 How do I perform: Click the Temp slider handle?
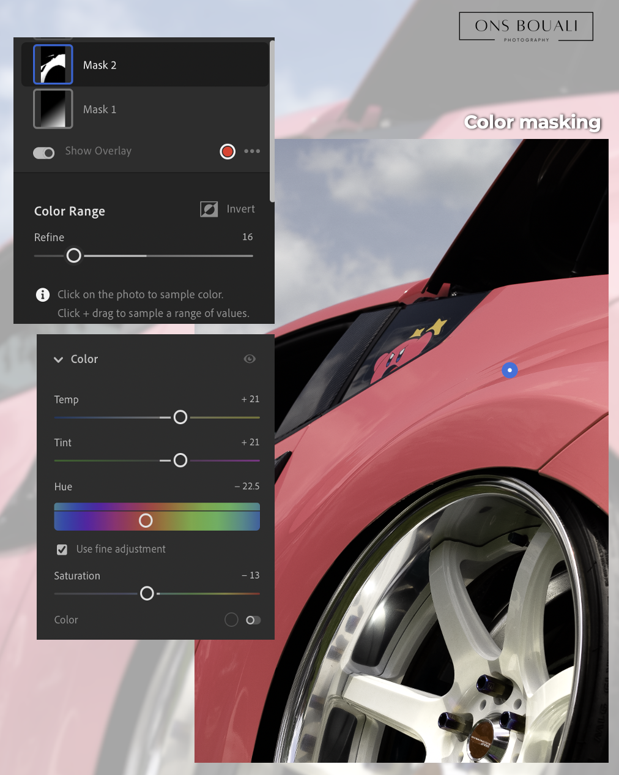(180, 417)
